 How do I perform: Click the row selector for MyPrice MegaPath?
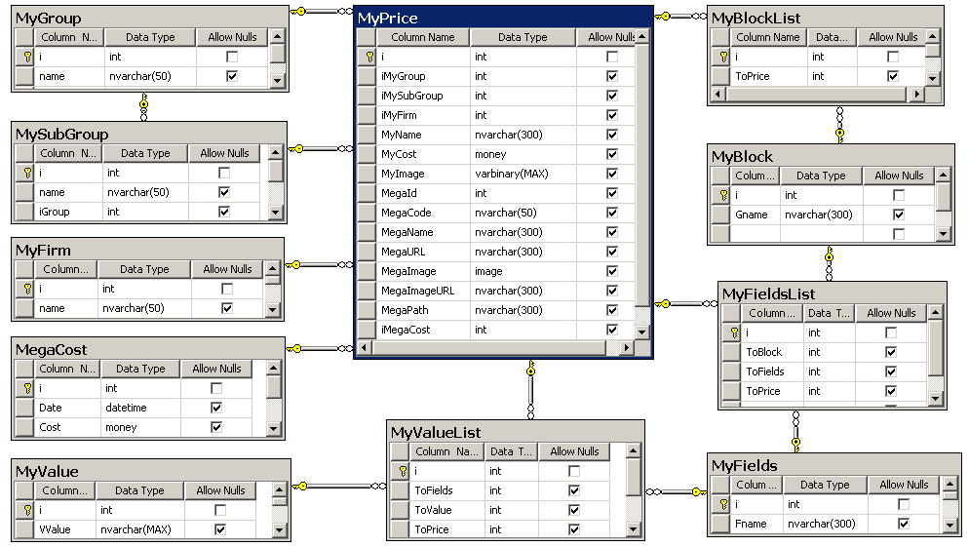[x=368, y=310]
